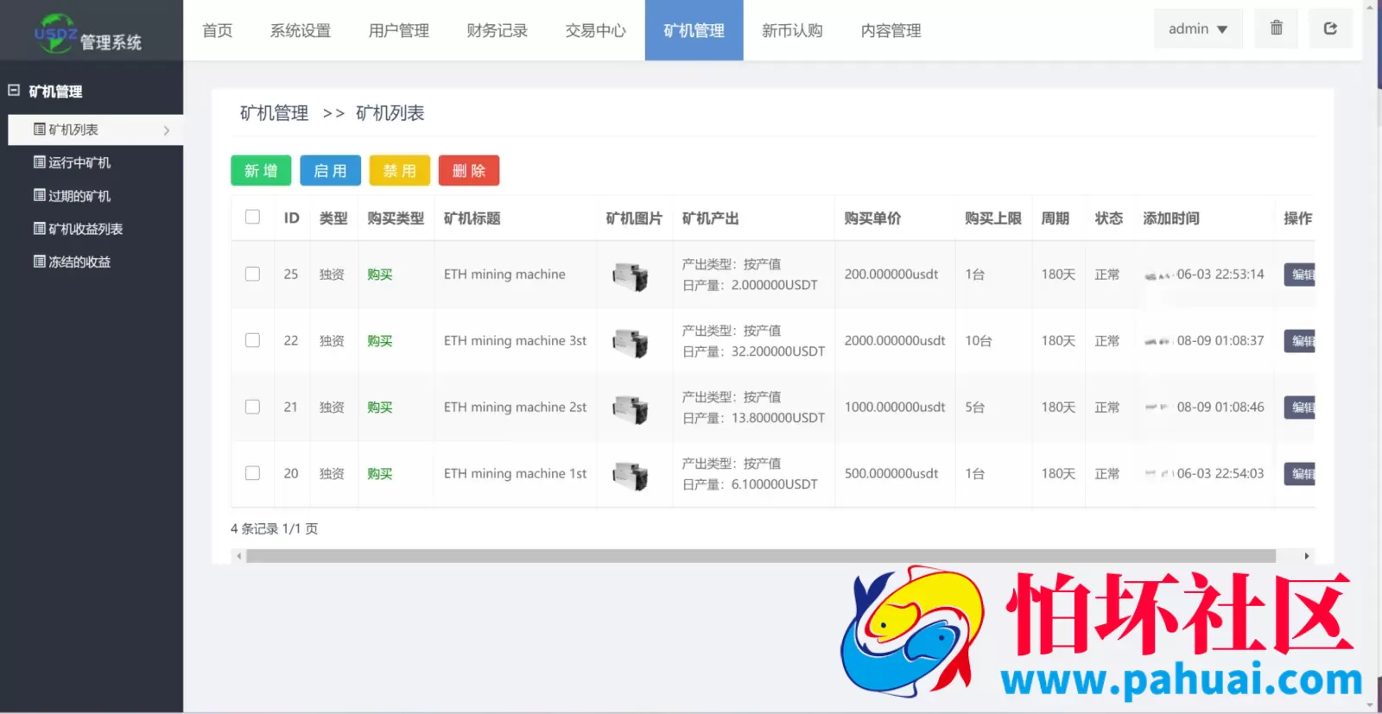Click the horizontal scrollbar left arrow
Viewport: 1382px width, 714px height.
pyautogui.click(x=239, y=556)
